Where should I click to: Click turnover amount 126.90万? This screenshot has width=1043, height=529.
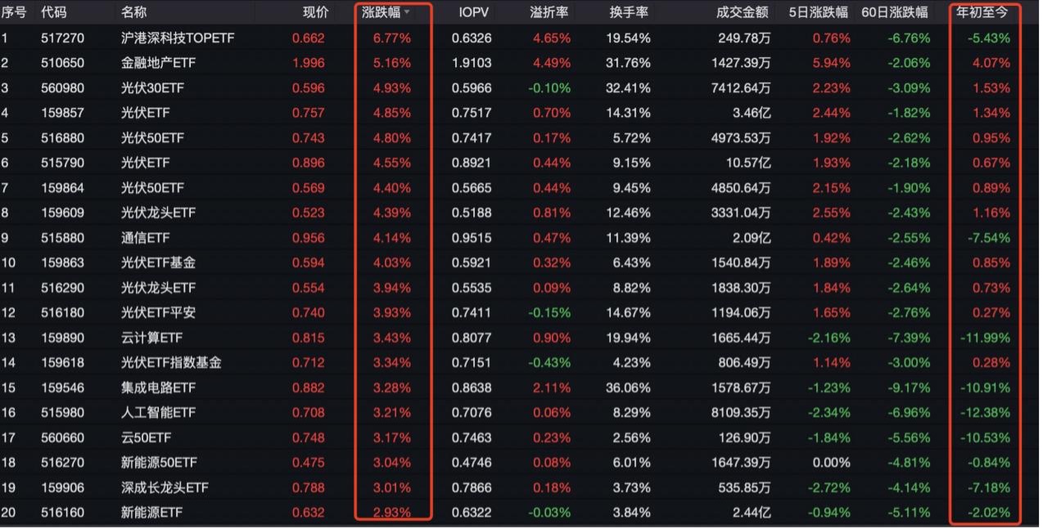743,437
